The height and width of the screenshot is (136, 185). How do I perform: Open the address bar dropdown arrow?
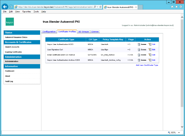[x=98, y=7]
